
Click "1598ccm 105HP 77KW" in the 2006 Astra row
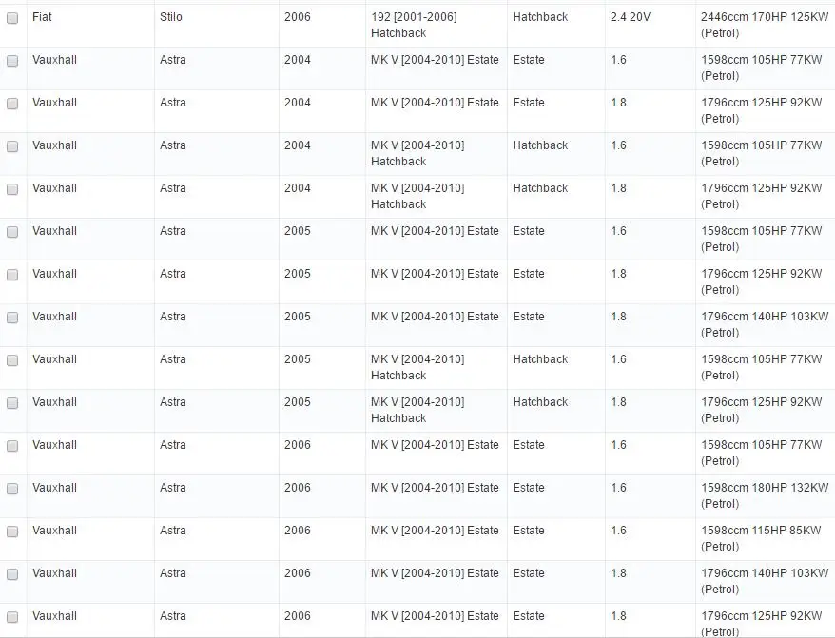coord(762,445)
